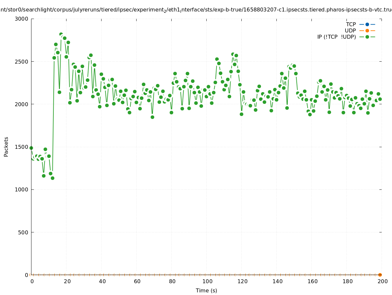Click the 3000 y-axis tick label
Viewport: 392px width, 295px height.
[22, 19]
